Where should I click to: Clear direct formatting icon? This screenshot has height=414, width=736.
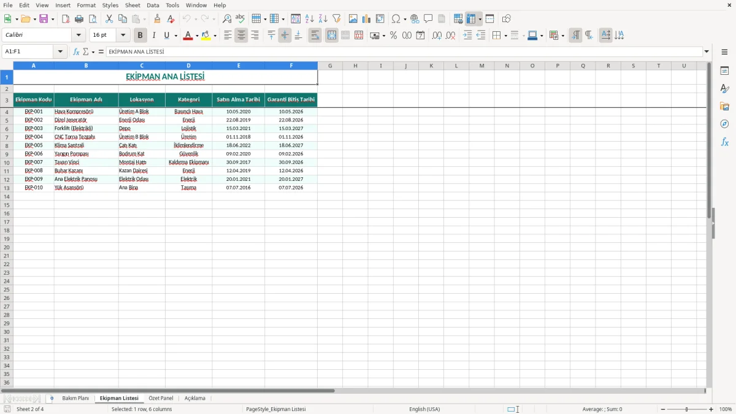point(171,19)
